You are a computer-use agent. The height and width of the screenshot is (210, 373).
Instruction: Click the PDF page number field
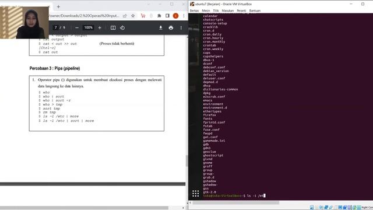(x=56, y=27)
